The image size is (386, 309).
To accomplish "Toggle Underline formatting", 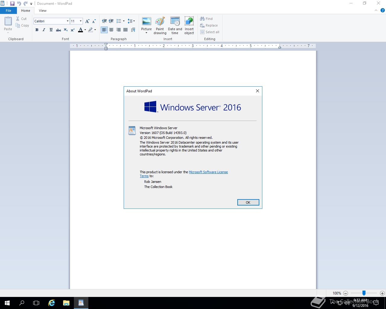I will pyautogui.click(x=51, y=30).
